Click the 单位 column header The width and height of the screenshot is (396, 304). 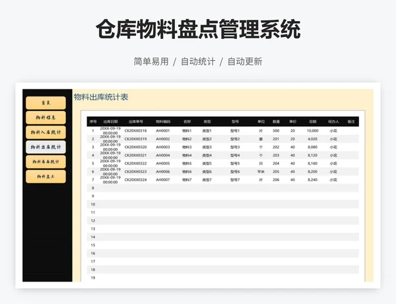pos(261,122)
